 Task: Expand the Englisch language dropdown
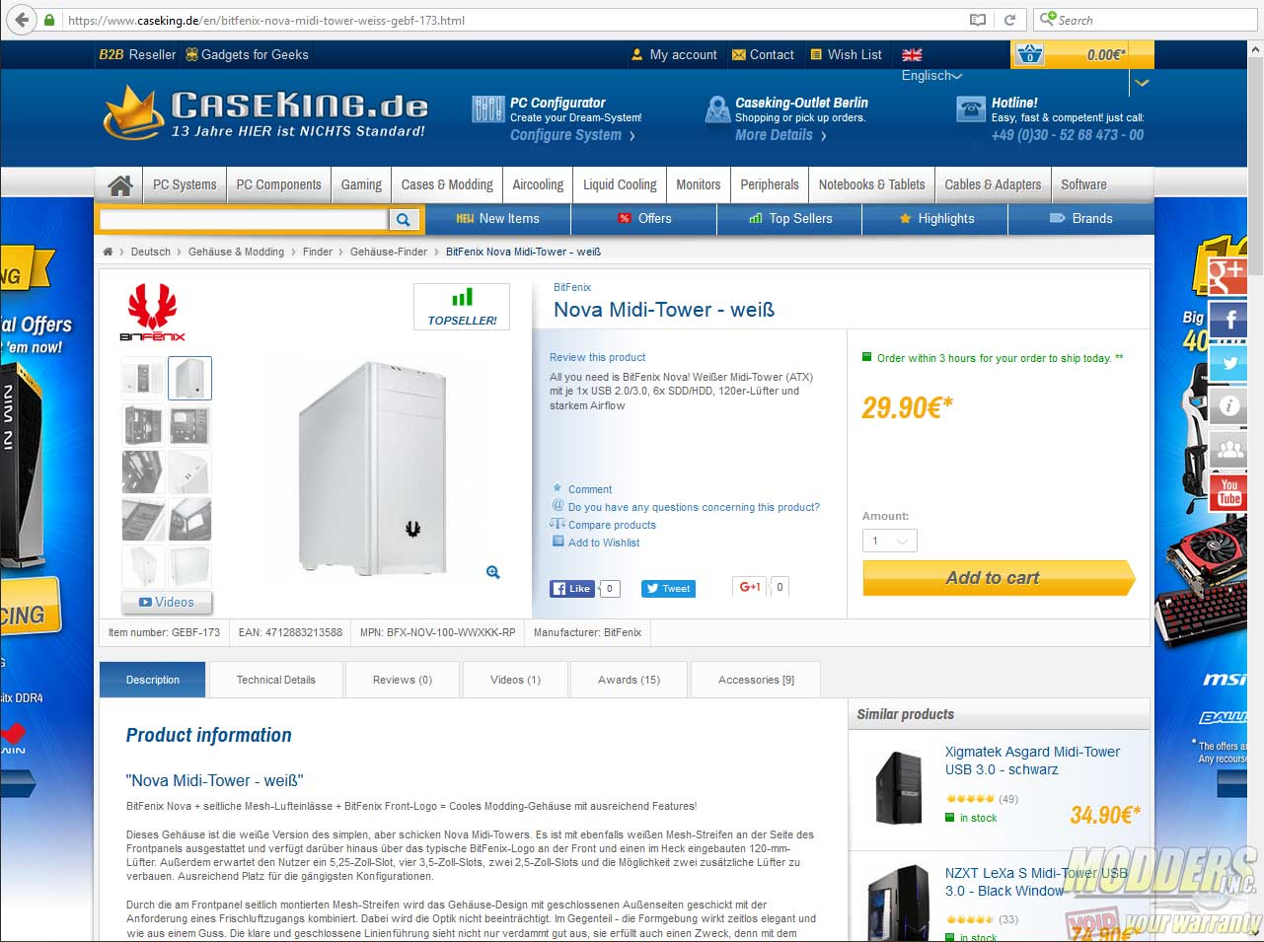point(931,76)
